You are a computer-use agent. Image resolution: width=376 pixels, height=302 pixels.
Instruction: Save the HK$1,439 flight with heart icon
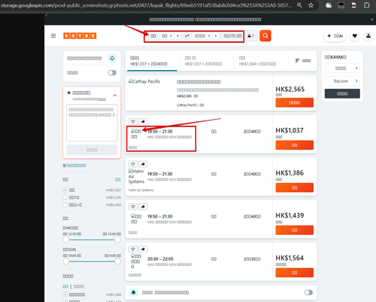tap(133, 206)
